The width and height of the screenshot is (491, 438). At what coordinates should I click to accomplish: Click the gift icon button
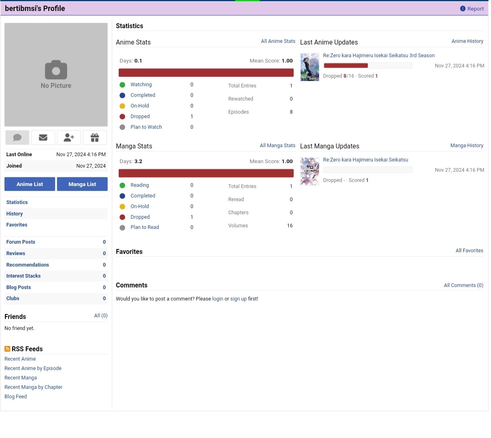[x=95, y=138]
